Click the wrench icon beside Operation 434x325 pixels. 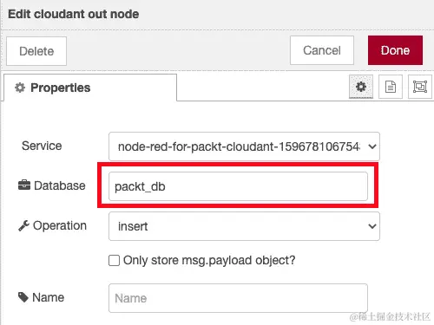[23, 225]
